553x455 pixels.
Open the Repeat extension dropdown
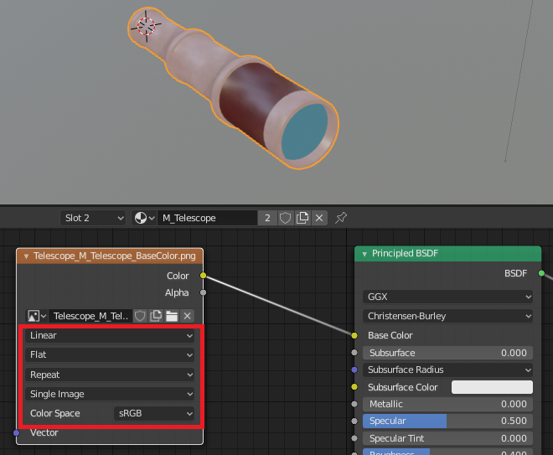click(x=110, y=375)
